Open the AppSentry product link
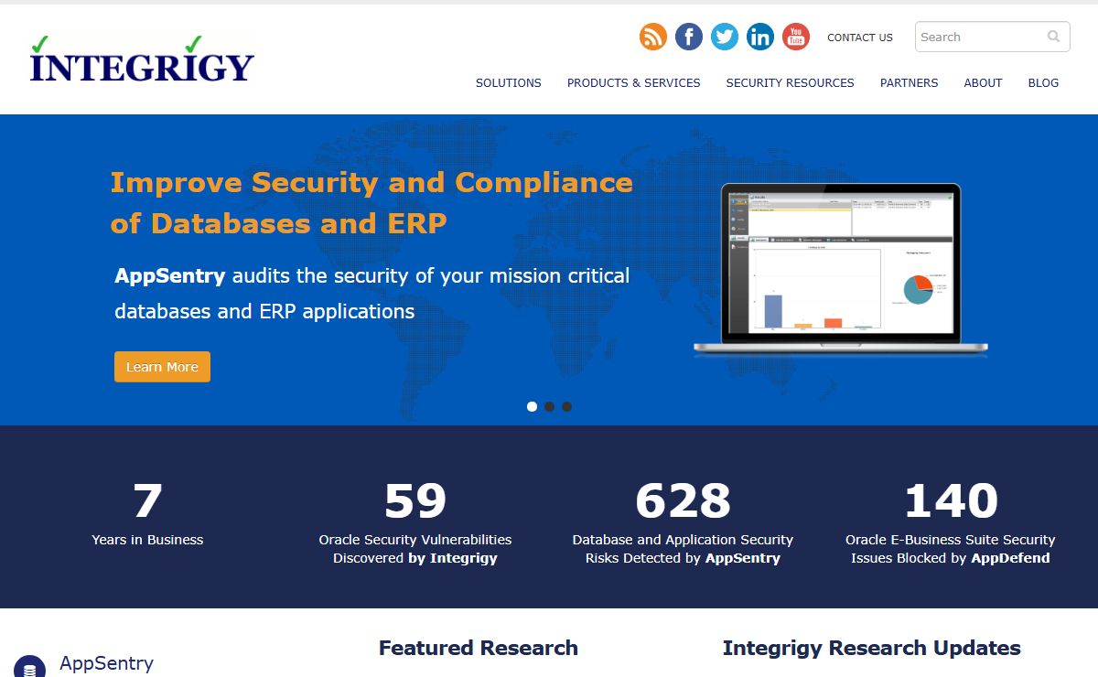The width and height of the screenshot is (1098, 677). [106, 663]
